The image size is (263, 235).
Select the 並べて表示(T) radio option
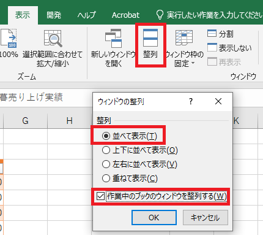tap(129, 136)
